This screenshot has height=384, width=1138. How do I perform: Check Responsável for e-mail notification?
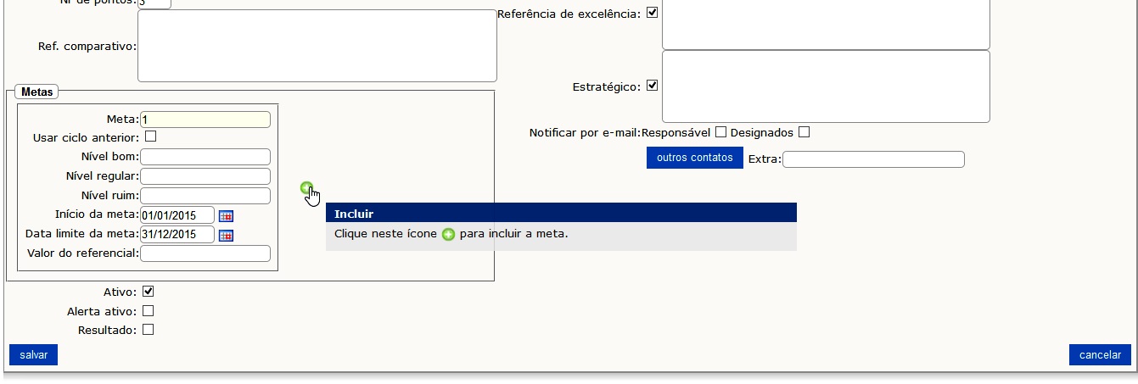720,132
